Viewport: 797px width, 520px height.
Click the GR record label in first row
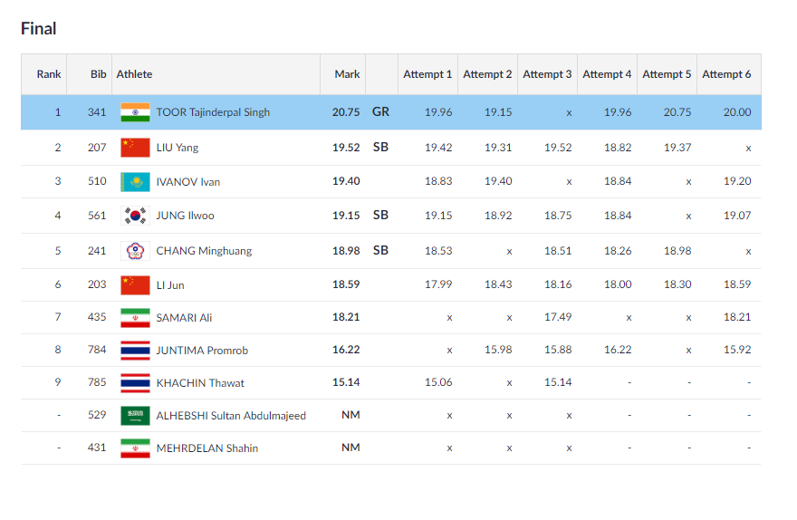[x=380, y=112]
